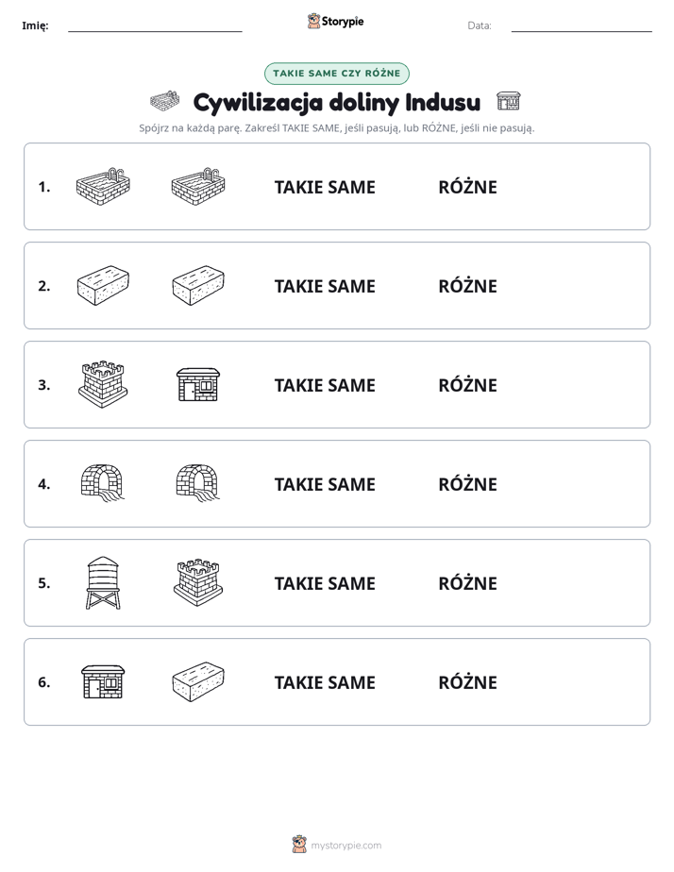Screen dimensions: 674x872
Task: Click the second brick block in row 2
Action: (198, 285)
